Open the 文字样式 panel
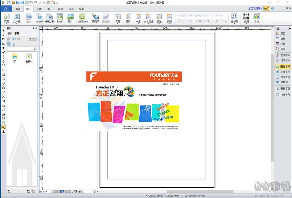This screenshot has width=292, height=198. point(283,55)
